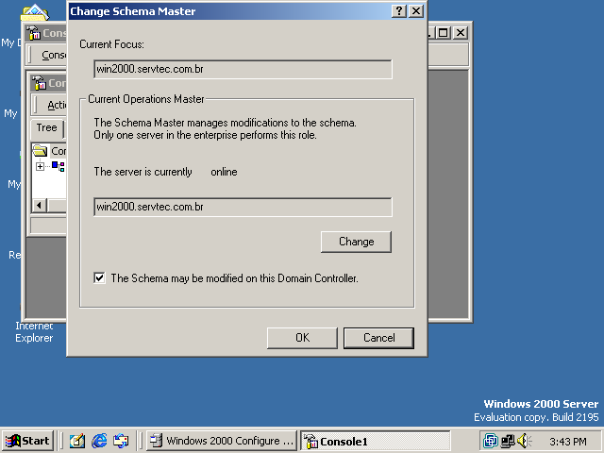Uncheck Schema may be modified checkbox
The image size is (604, 453).
99,277
